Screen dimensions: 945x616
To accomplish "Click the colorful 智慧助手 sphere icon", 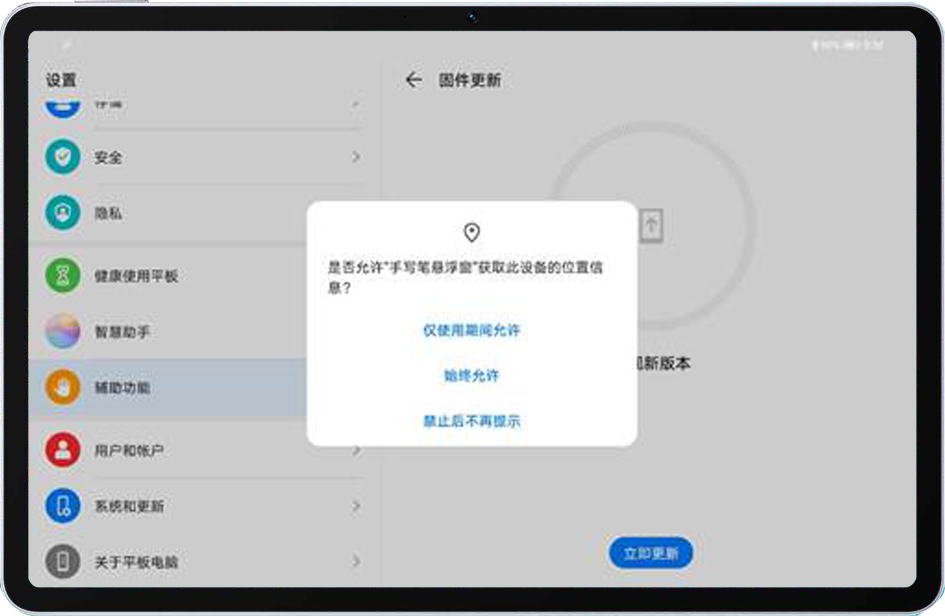I will 63,332.
